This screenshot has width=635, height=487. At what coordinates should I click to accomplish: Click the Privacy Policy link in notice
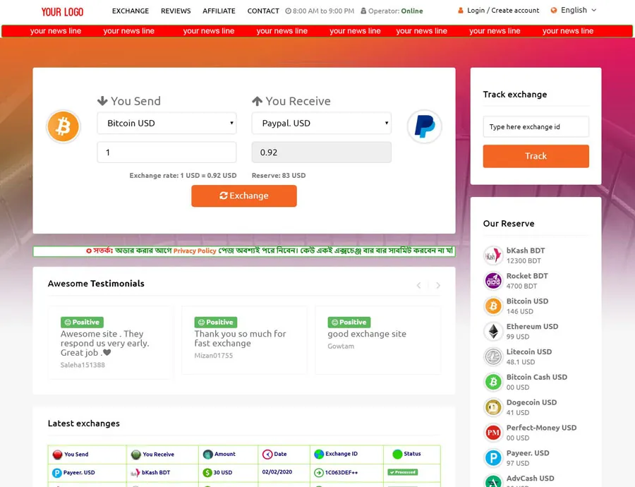195,251
